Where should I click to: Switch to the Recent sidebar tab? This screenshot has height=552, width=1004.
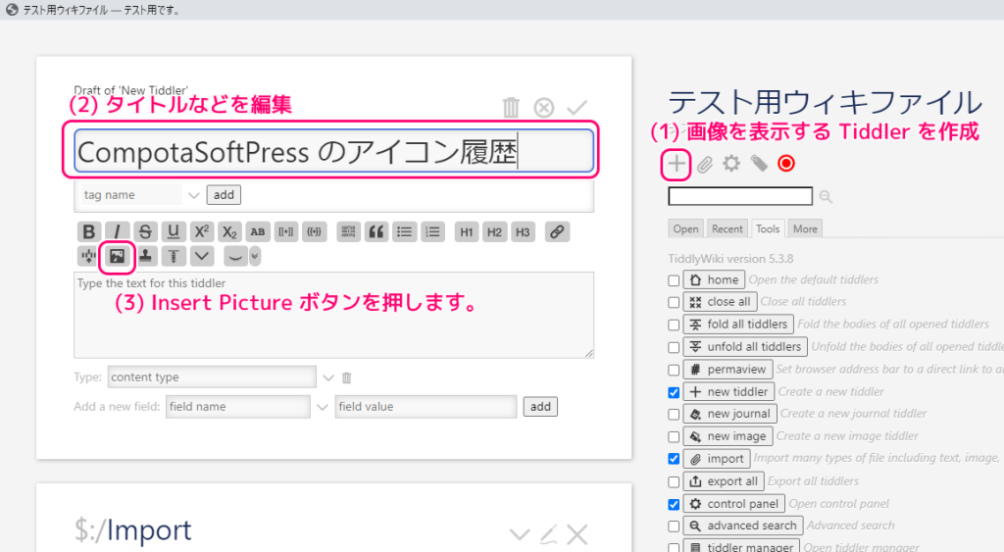click(728, 228)
